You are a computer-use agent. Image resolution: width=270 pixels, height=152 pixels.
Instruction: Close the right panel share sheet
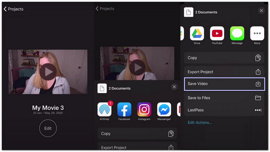point(262,11)
